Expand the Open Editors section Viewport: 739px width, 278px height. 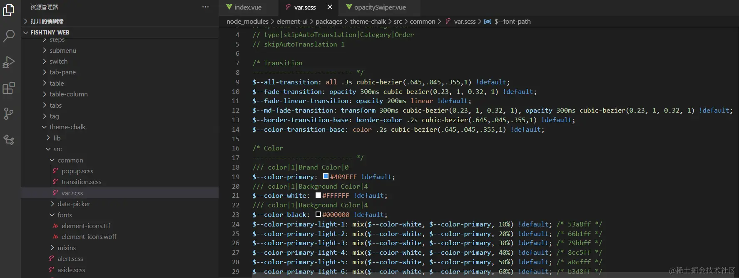pos(119,21)
